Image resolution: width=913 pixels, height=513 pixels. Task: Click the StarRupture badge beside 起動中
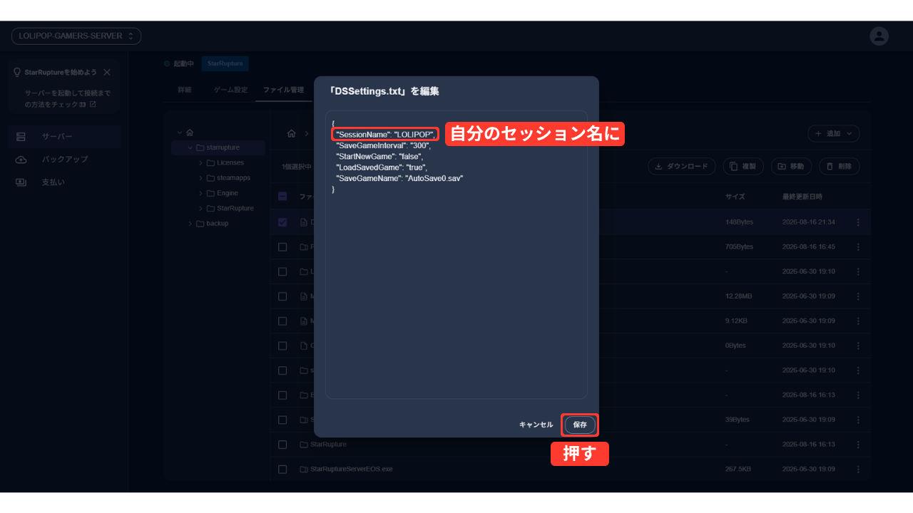tap(225, 63)
